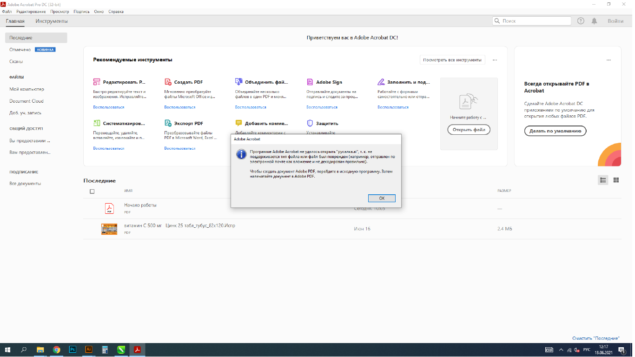635x357 pixels.
Task: Open the Windows Start menu
Action: point(8,350)
